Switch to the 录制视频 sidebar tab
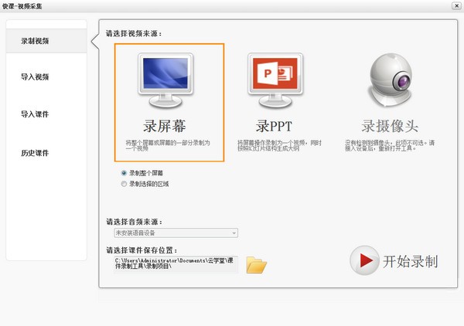This screenshot has width=464, height=326. point(36,39)
